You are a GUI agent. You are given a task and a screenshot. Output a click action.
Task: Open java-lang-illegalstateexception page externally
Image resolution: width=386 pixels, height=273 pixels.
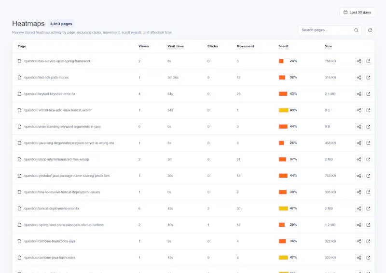click(368, 143)
